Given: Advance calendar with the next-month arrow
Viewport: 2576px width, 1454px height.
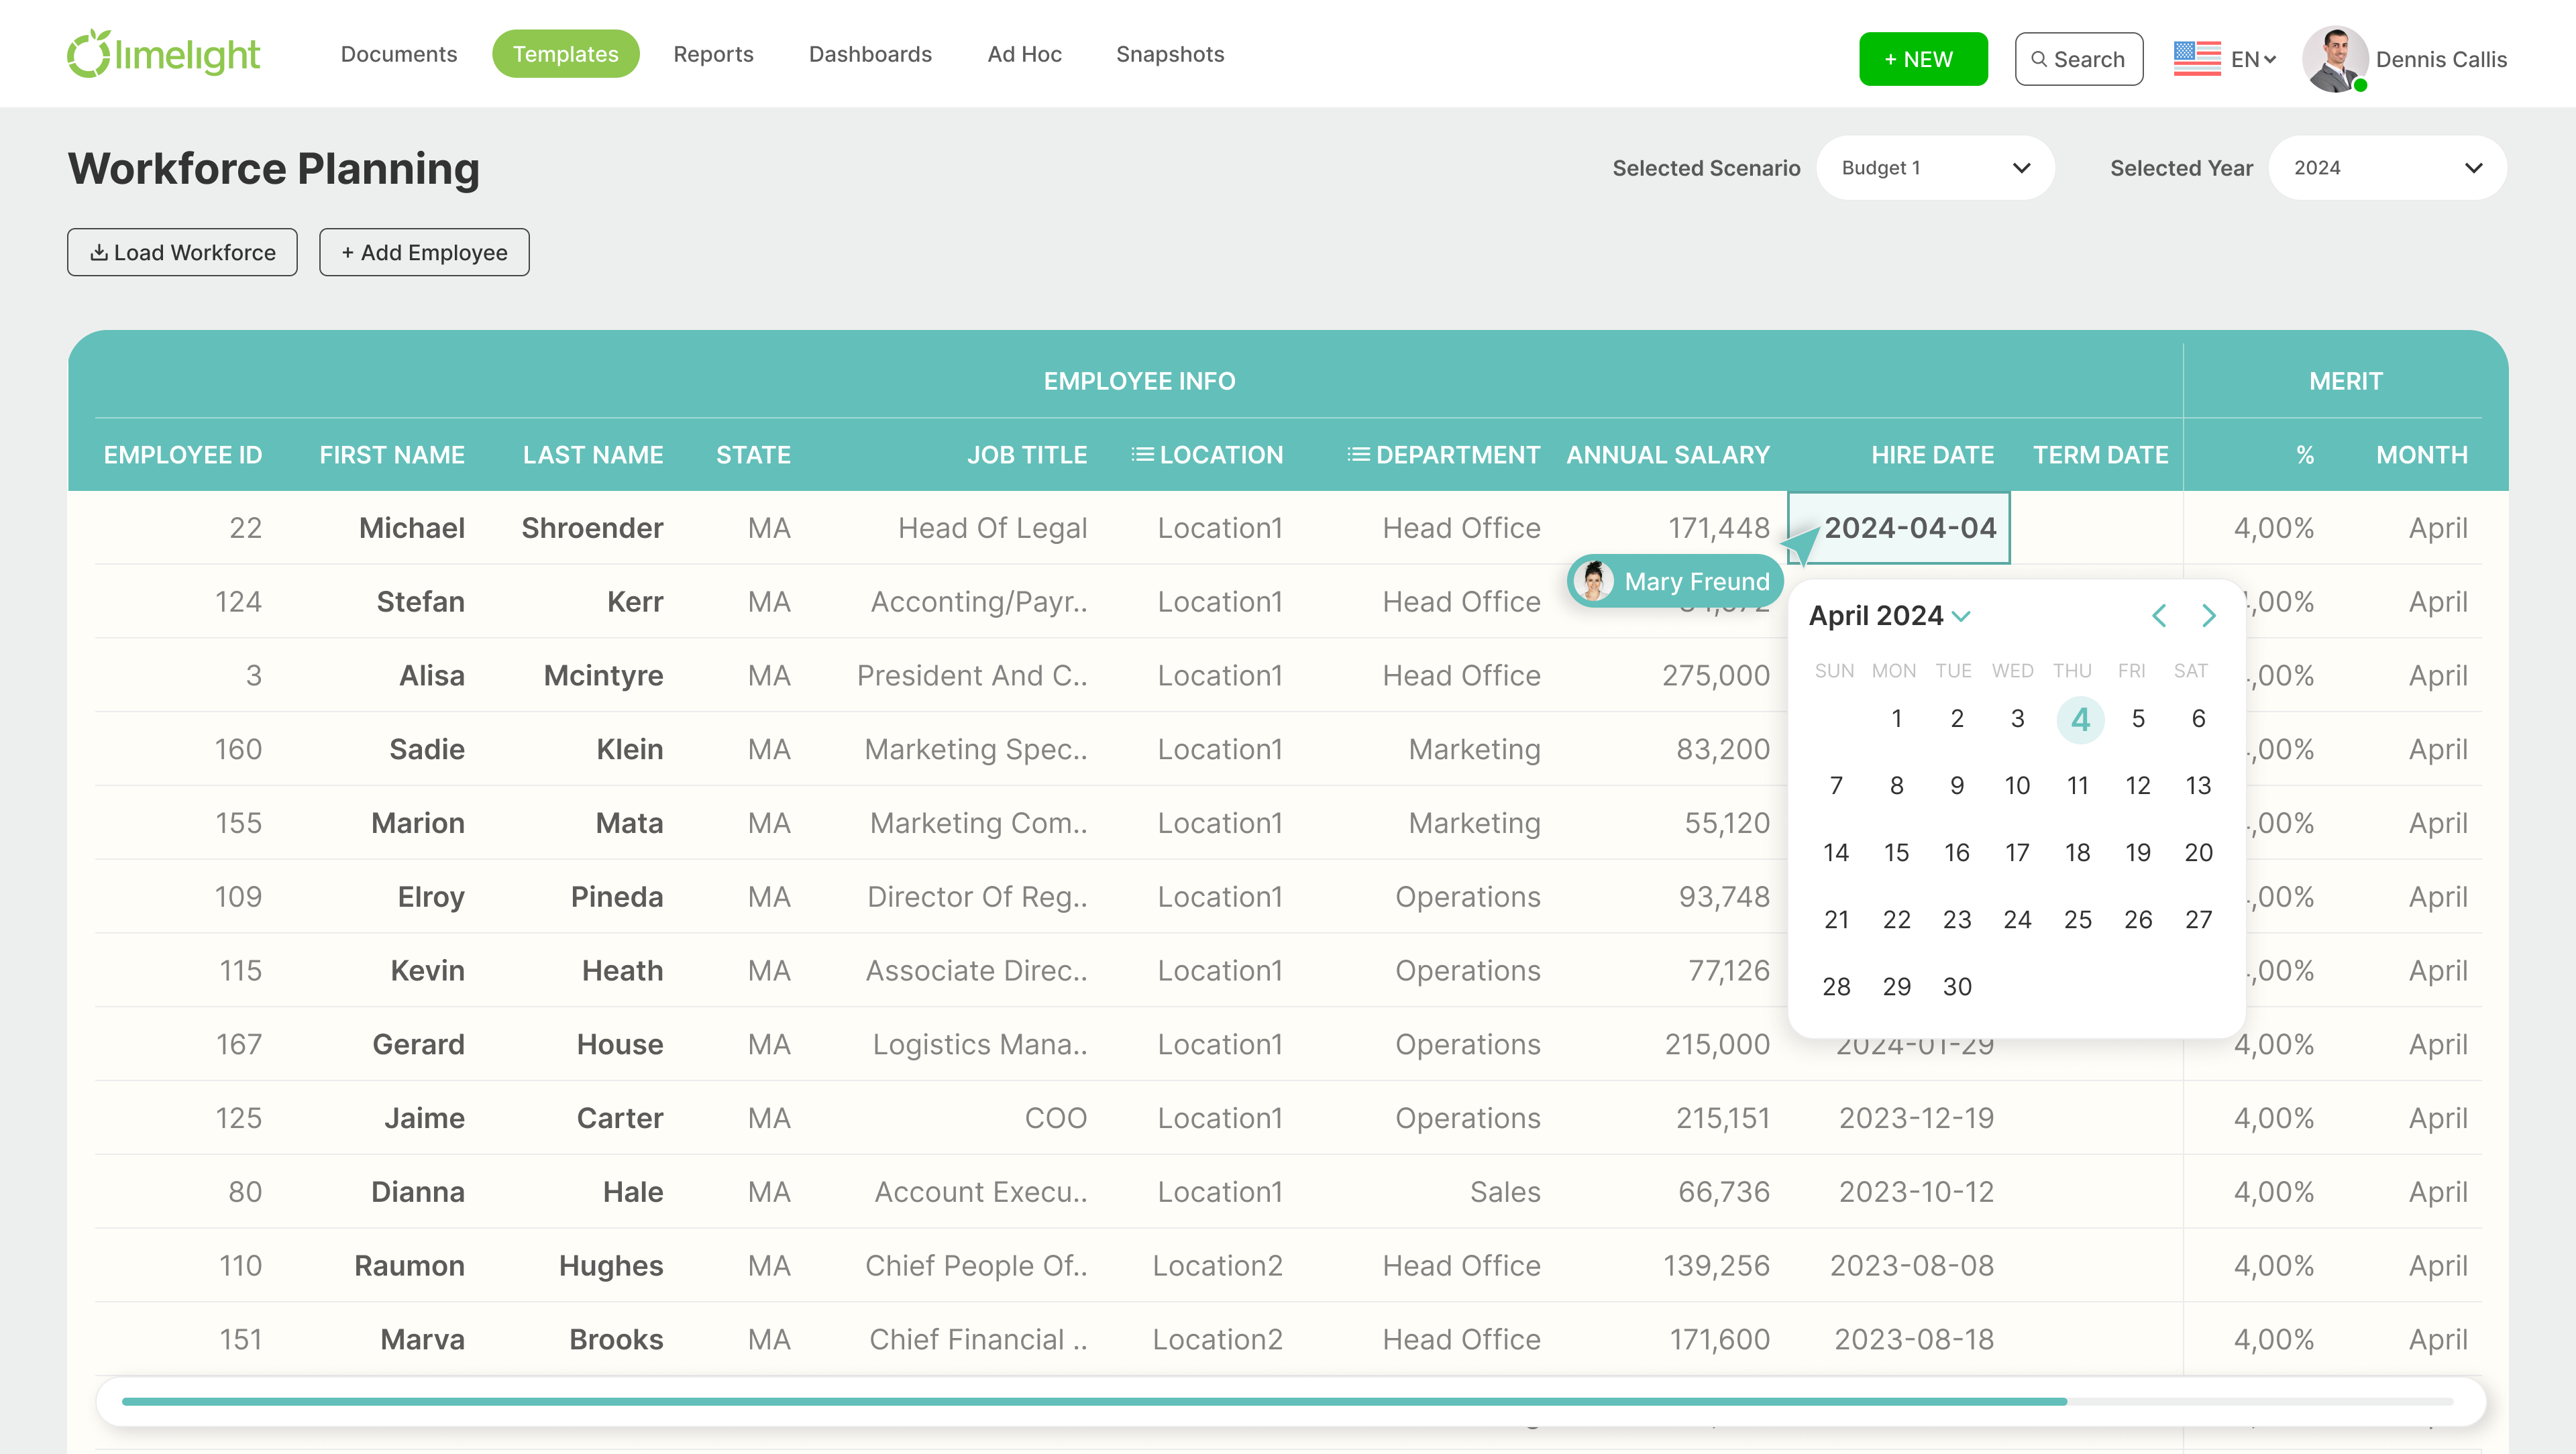Looking at the screenshot, I should coord(2209,615).
